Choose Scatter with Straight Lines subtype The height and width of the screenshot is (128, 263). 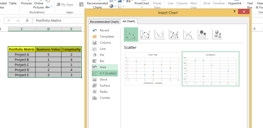click(189, 34)
